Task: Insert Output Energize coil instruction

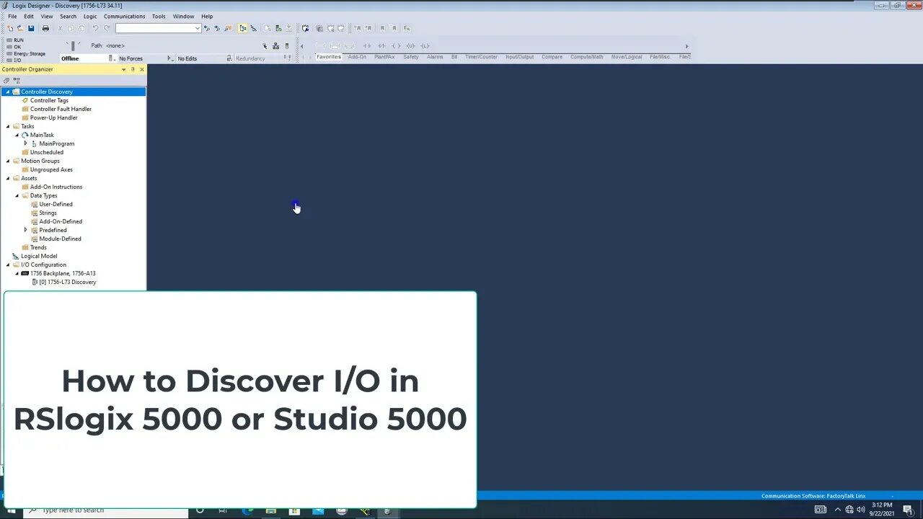Action: coord(395,45)
